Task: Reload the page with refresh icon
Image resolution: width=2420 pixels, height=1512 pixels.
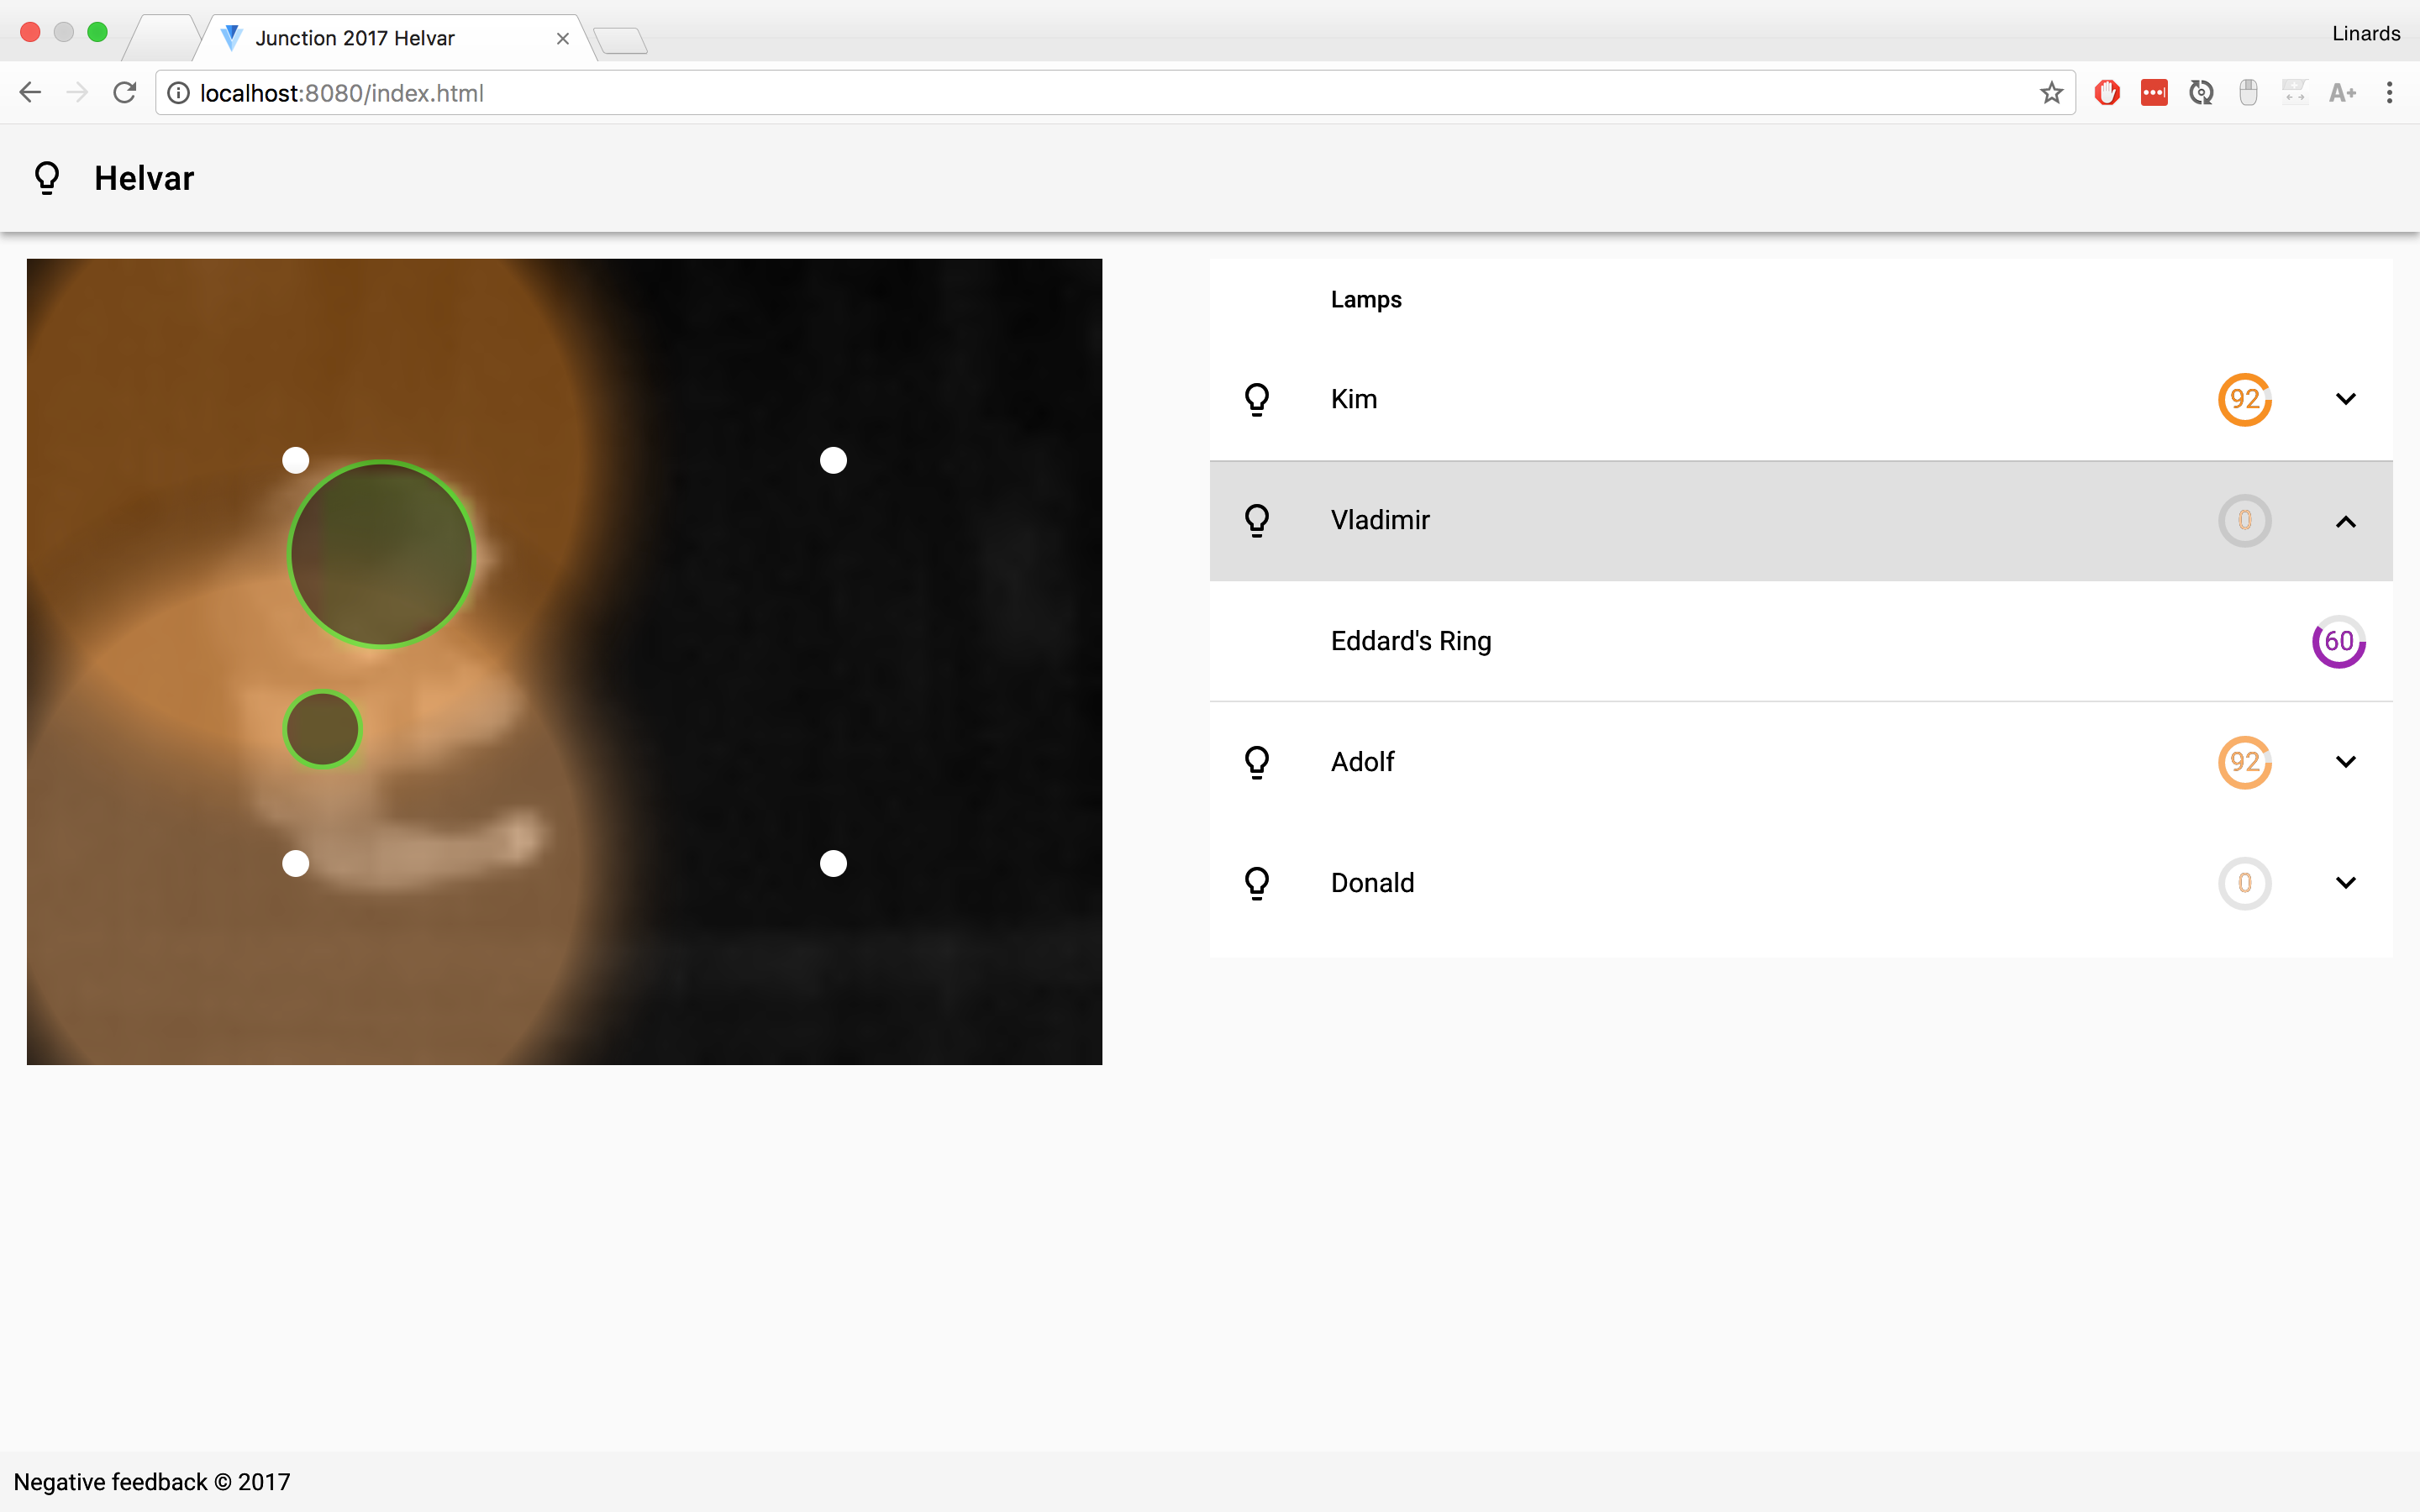Action: click(125, 93)
